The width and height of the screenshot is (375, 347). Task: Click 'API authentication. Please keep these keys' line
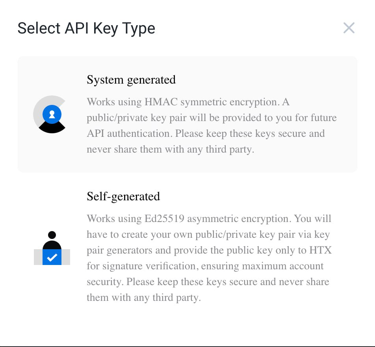pos(206,134)
